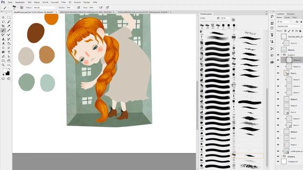Switch to TheBoyWithMountain.psd document tab
Image resolution: width=303 pixels, height=170 pixels.
(x=143, y=12)
